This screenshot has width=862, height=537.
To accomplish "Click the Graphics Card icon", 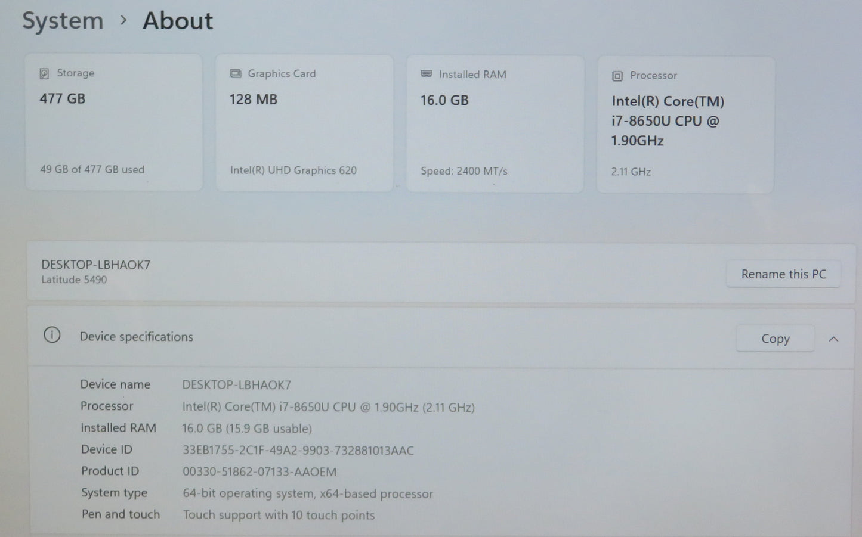I will pos(236,73).
